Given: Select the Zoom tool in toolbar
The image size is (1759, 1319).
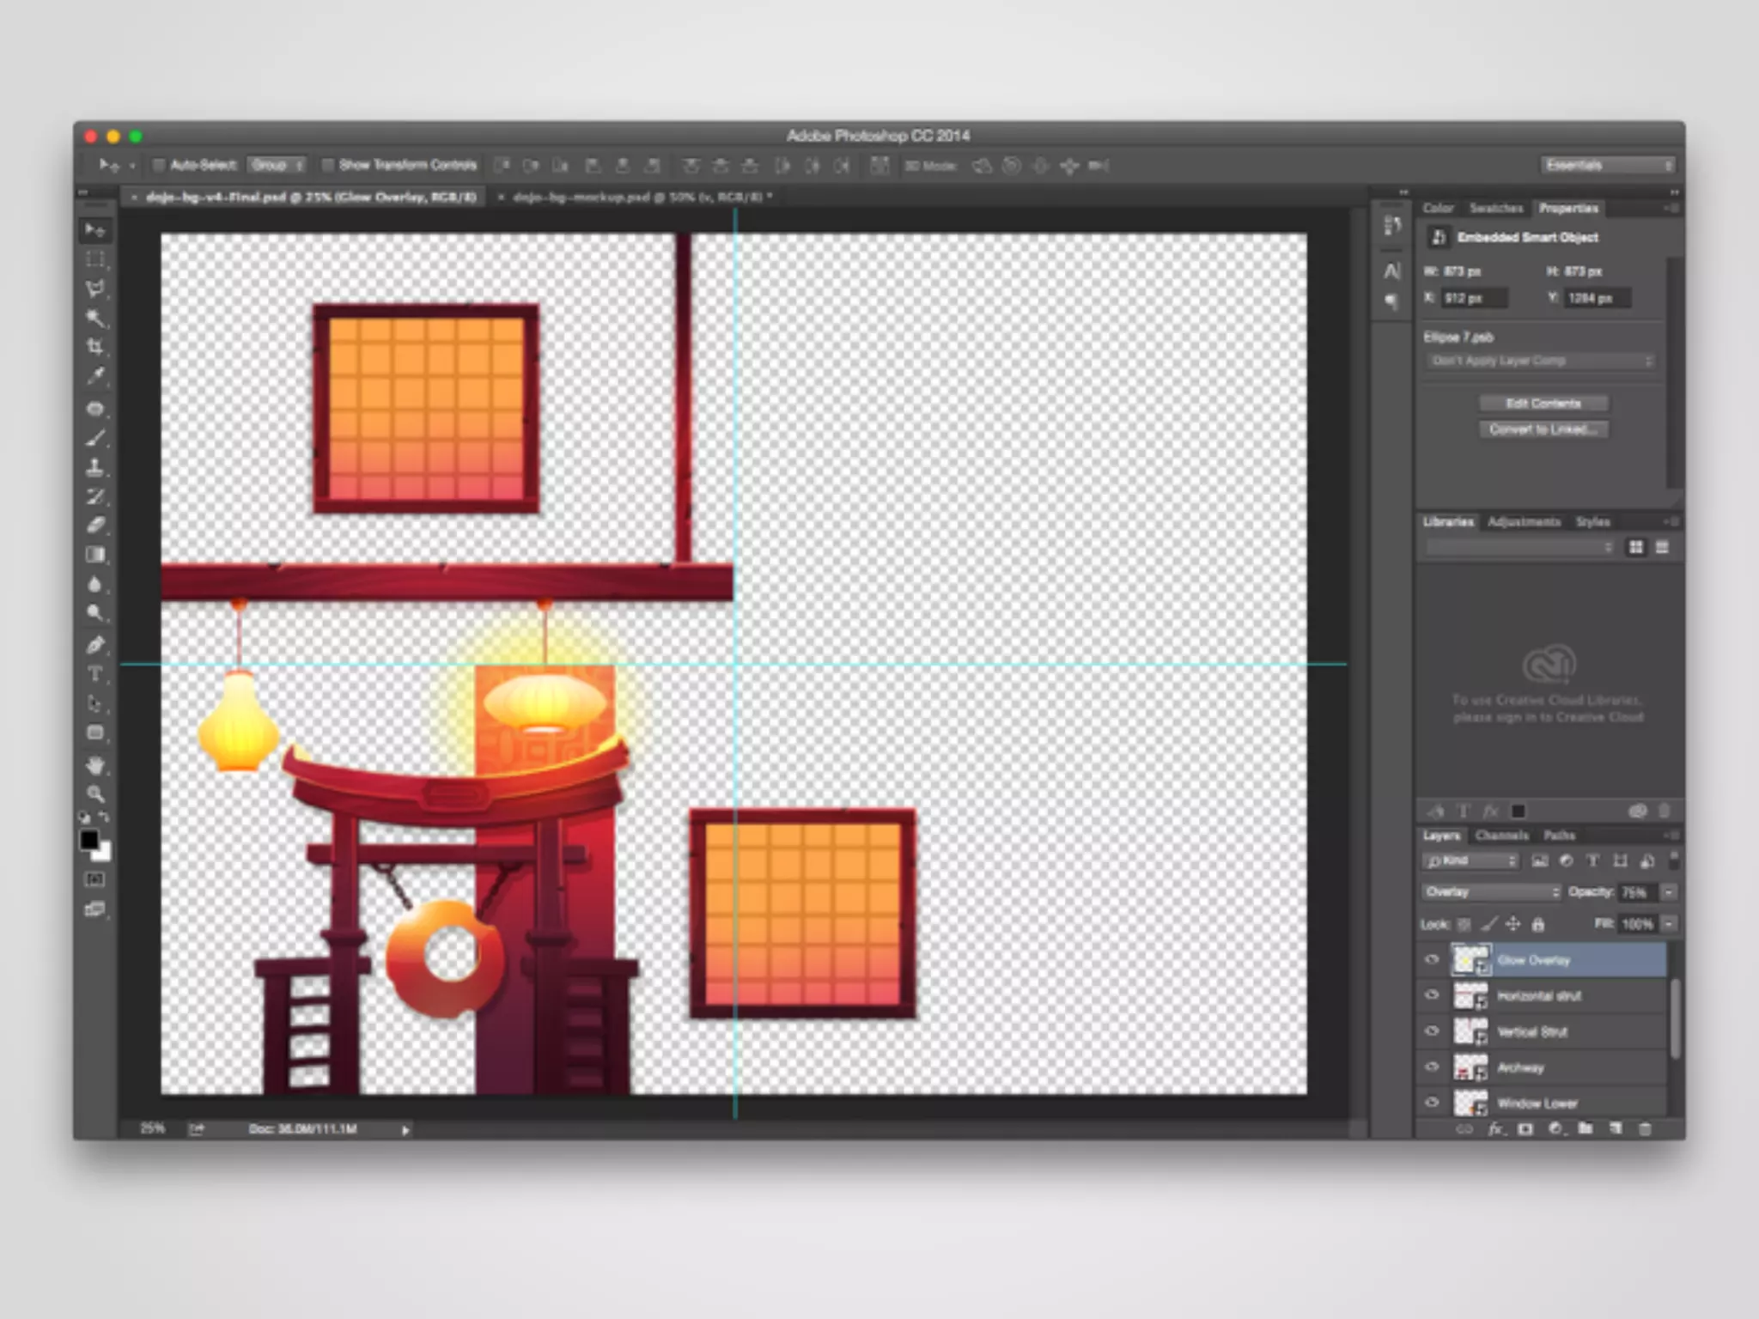Looking at the screenshot, I should pos(95,793).
